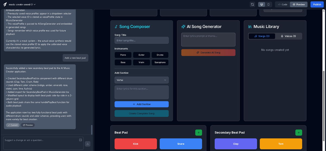Image resolution: width=326 pixels, height=151 pixels.
Task: Click the Create Complete Song button
Action: click(142, 113)
